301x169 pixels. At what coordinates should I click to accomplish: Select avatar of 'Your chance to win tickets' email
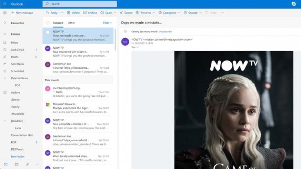[x=48, y=48]
